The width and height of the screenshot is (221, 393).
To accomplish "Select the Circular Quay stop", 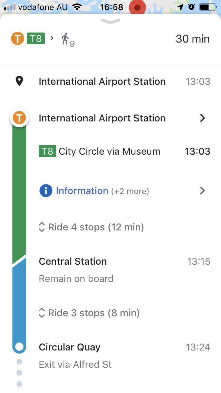I will (70, 347).
